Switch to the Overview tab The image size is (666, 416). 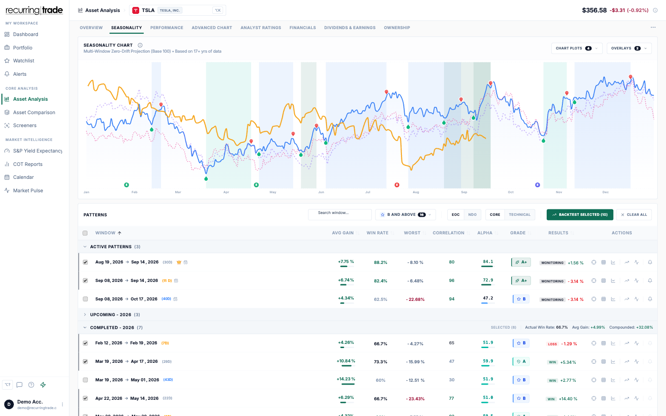coord(91,28)
